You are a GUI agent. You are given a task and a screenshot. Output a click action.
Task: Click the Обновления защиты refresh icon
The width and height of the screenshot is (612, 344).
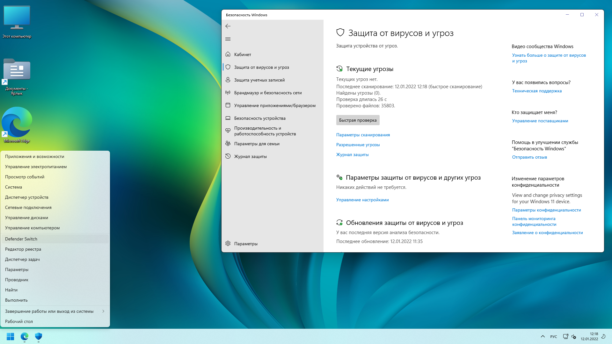coord(339,223)
